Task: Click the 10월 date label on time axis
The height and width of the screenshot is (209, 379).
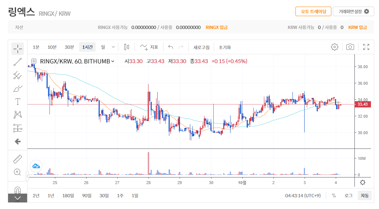Action: tap(242, 183)
